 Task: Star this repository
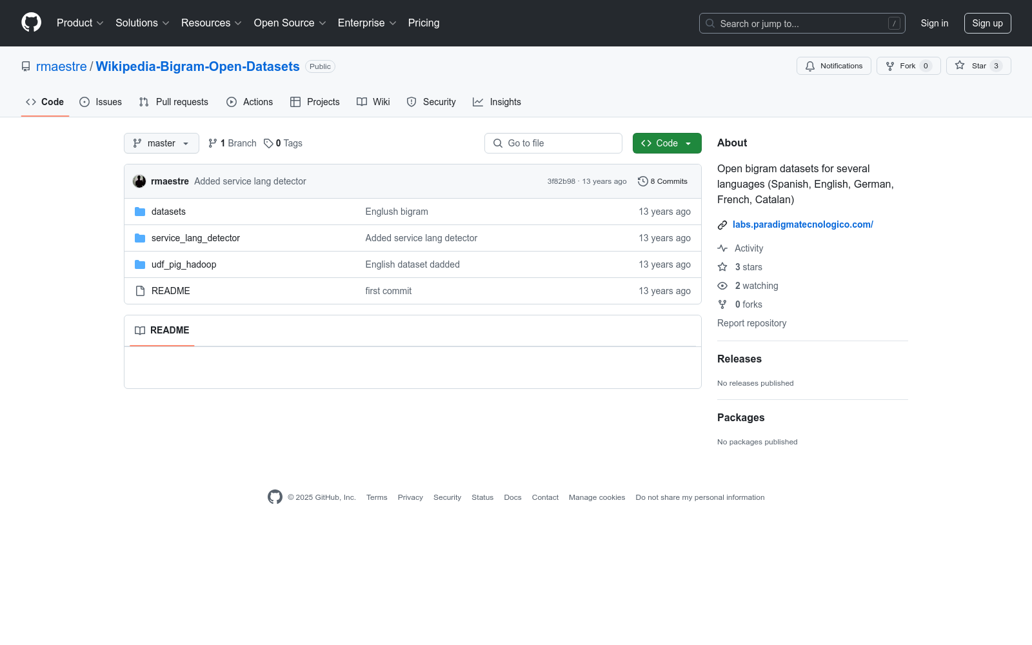point(978,66)
